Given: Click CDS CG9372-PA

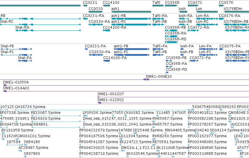Looking at the screenshot, I should [194, 61].
